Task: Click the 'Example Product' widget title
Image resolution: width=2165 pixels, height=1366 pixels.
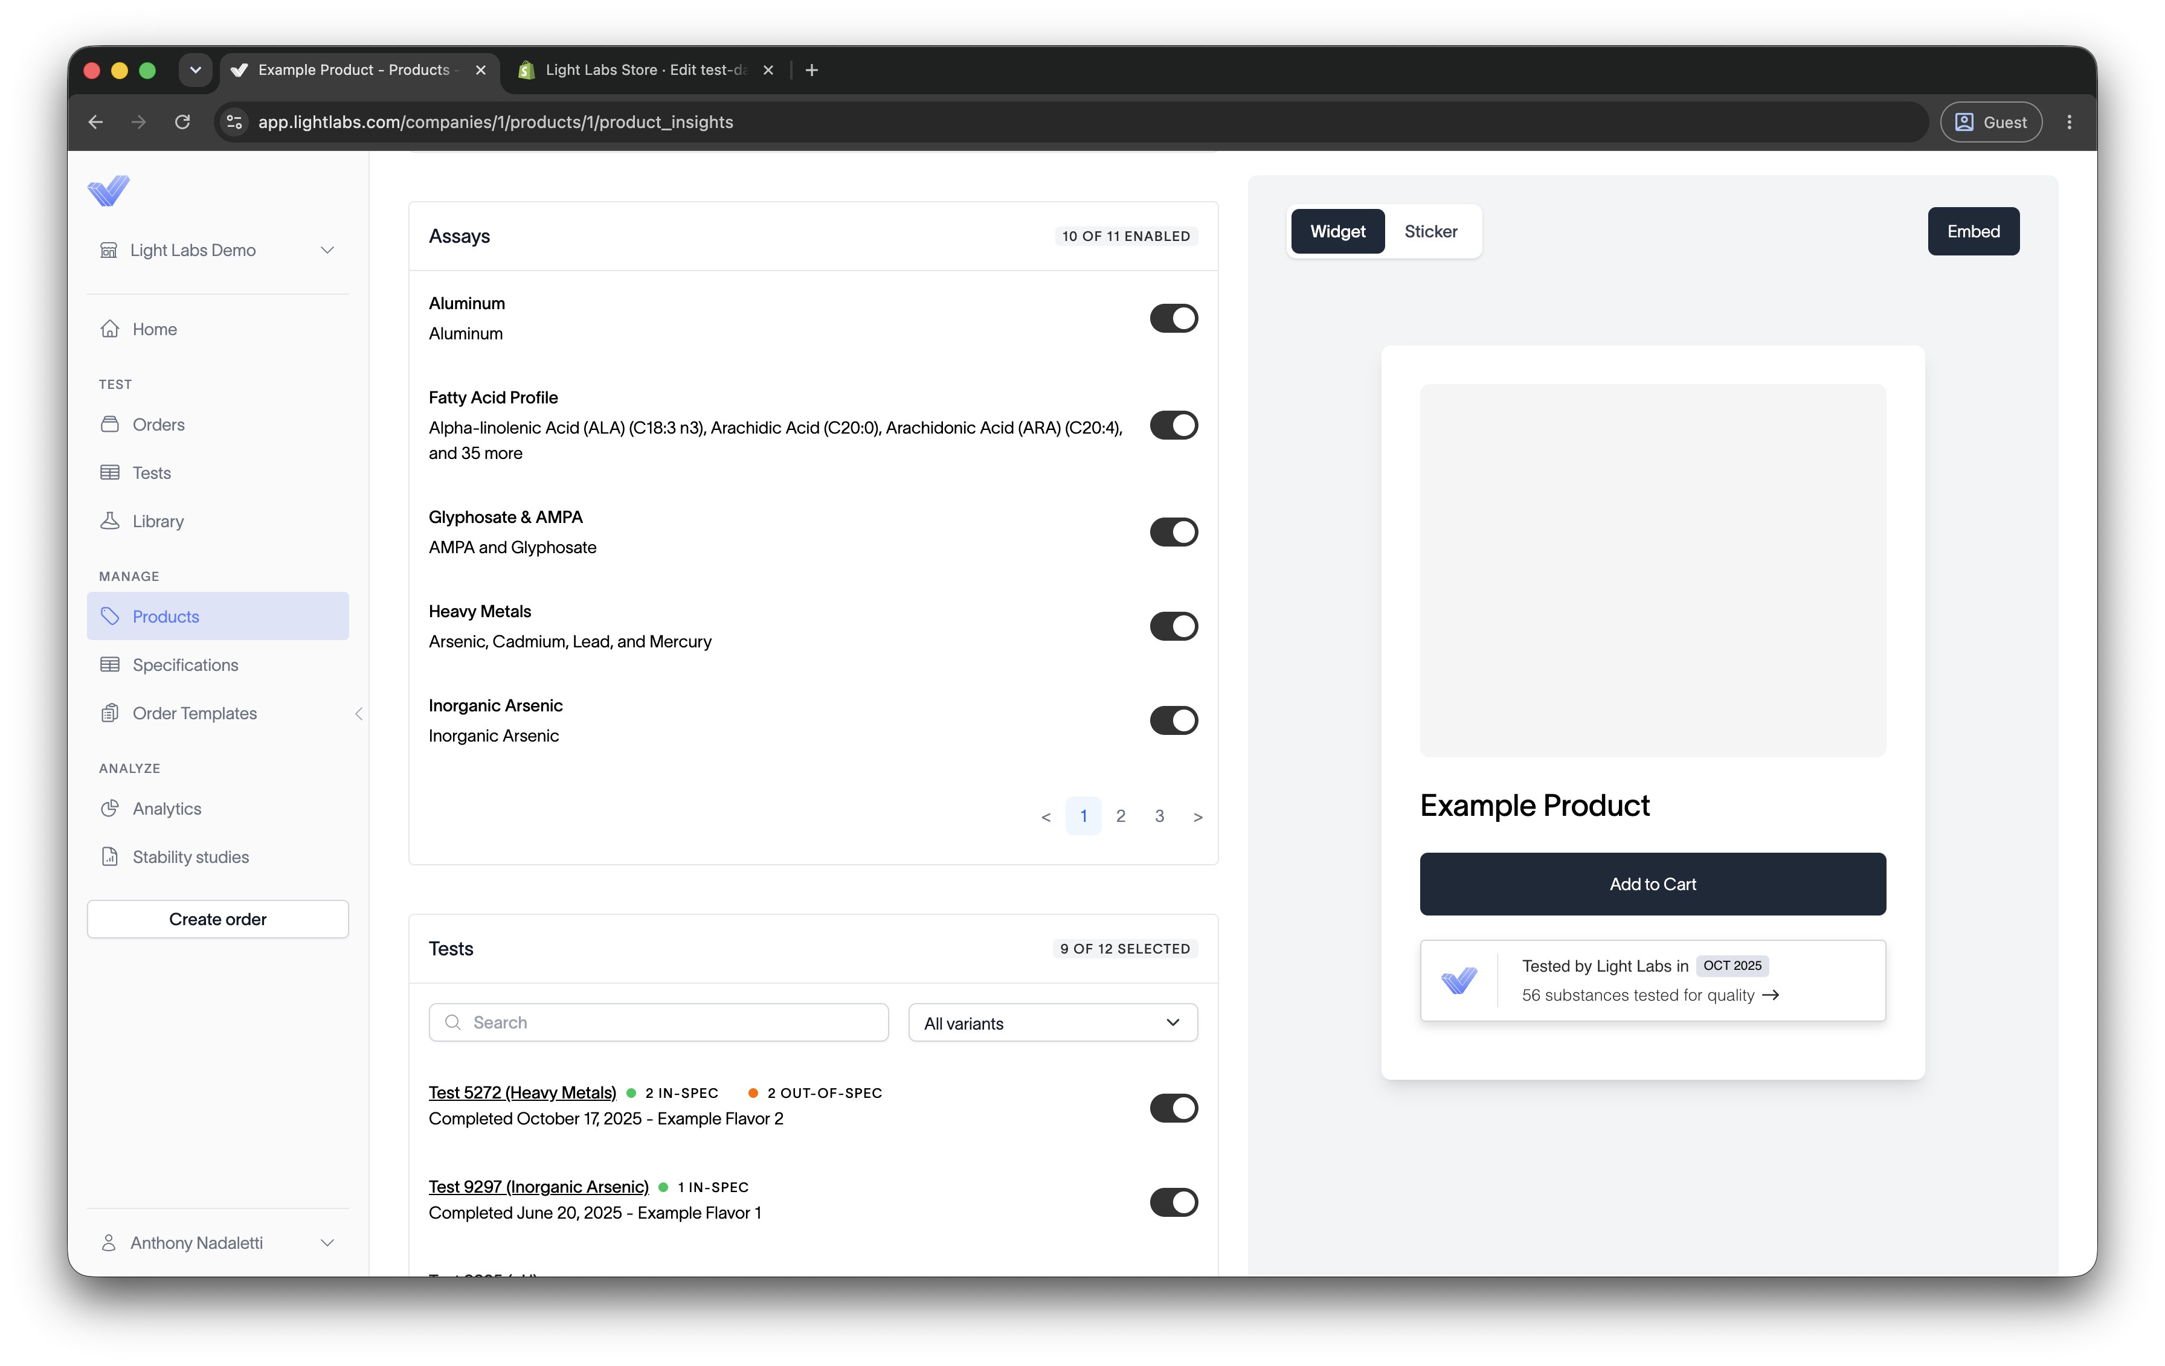Action: click(1535, 806)
